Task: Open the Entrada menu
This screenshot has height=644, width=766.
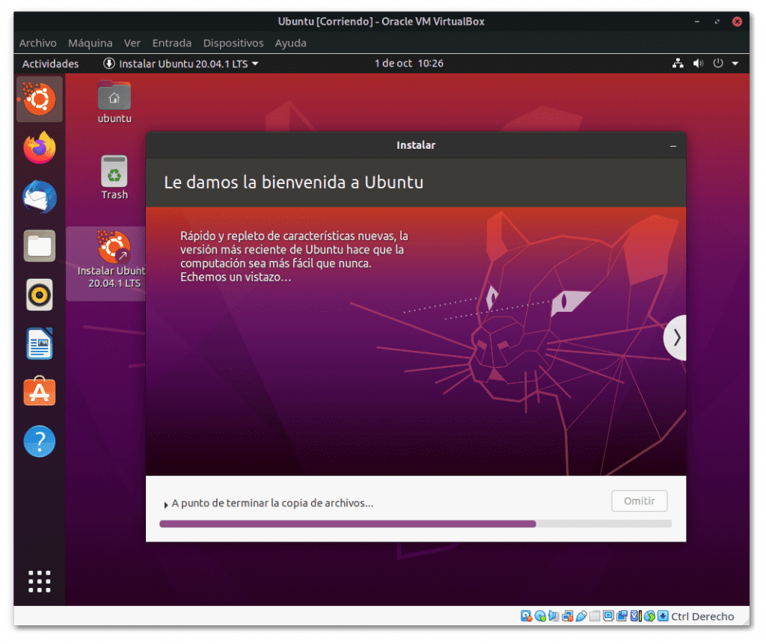Action: tap(171, 43)
